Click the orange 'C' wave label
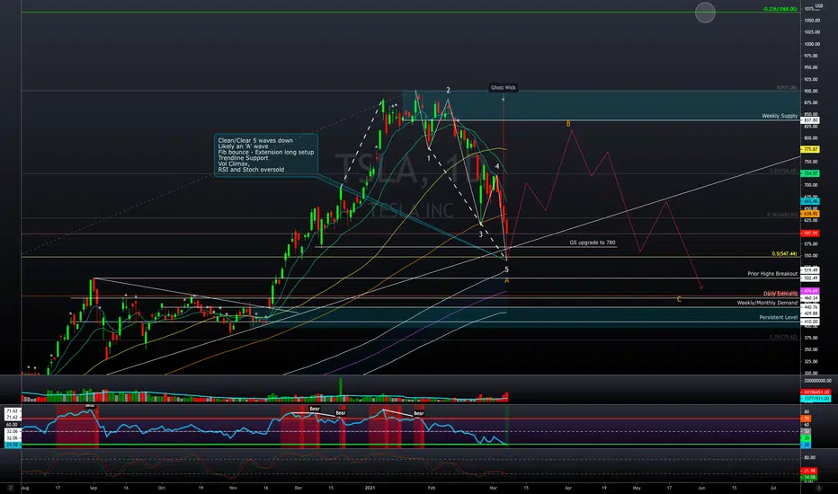Image resolution: width=838 pixels, height=494 pixels. (679, 299)
